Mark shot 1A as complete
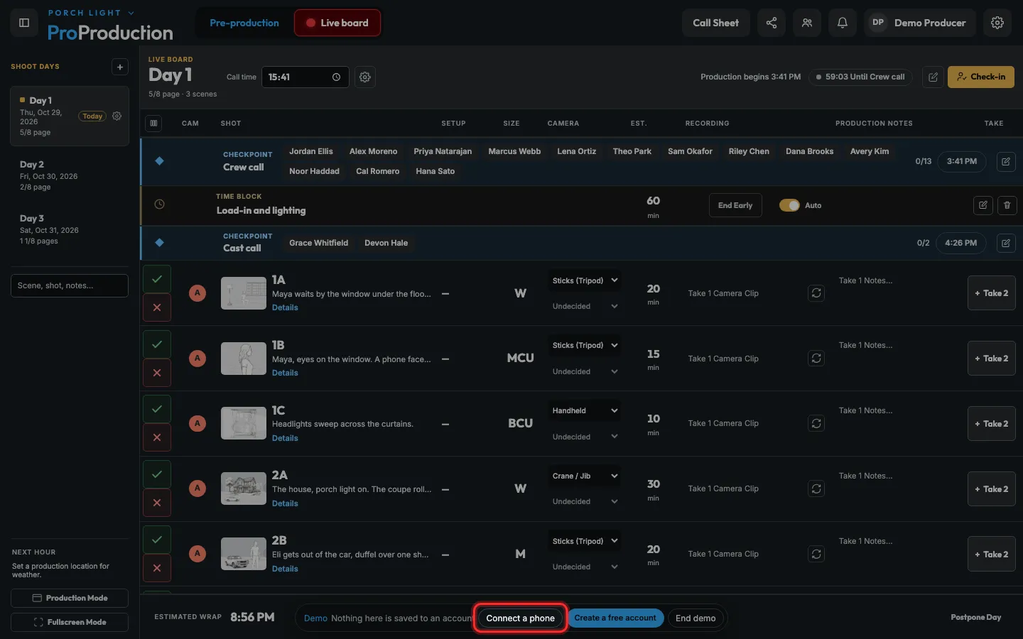This screenshot has height=639, width=1023. [x=157, y=279]
